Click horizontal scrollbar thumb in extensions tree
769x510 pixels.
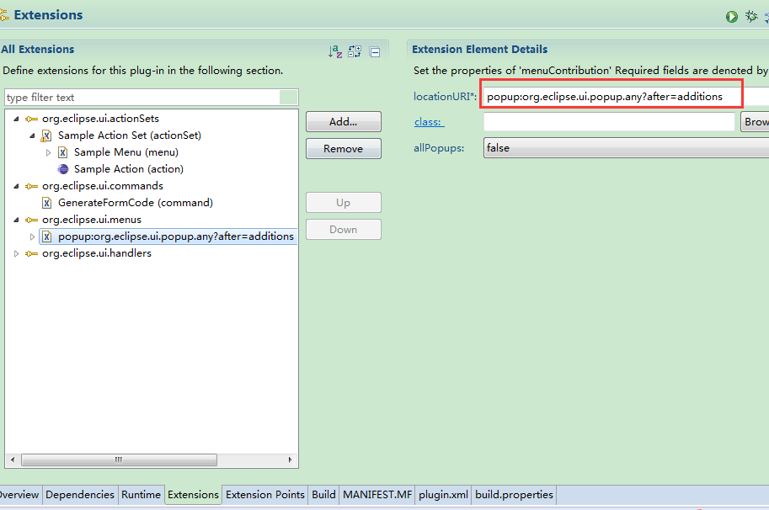[x=119, y=460]
